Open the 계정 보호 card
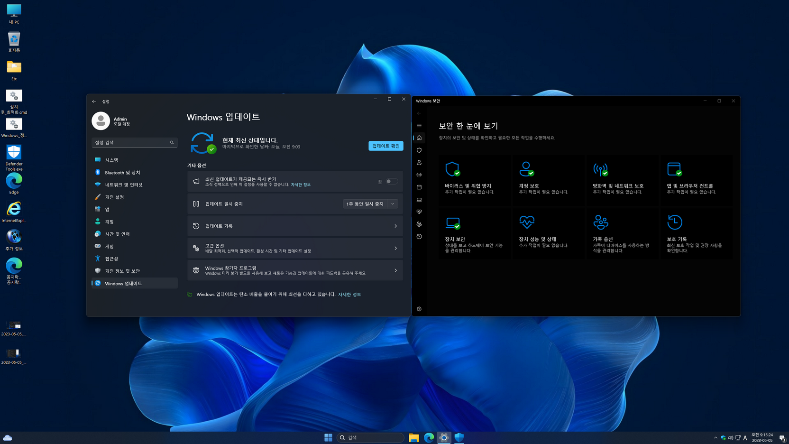789x444 pixels. (549, 180)
